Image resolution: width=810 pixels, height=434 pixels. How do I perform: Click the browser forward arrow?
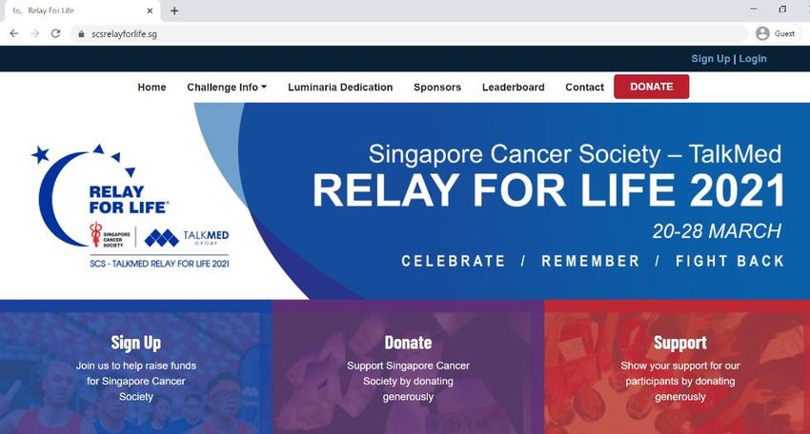(x=34, y=33)
